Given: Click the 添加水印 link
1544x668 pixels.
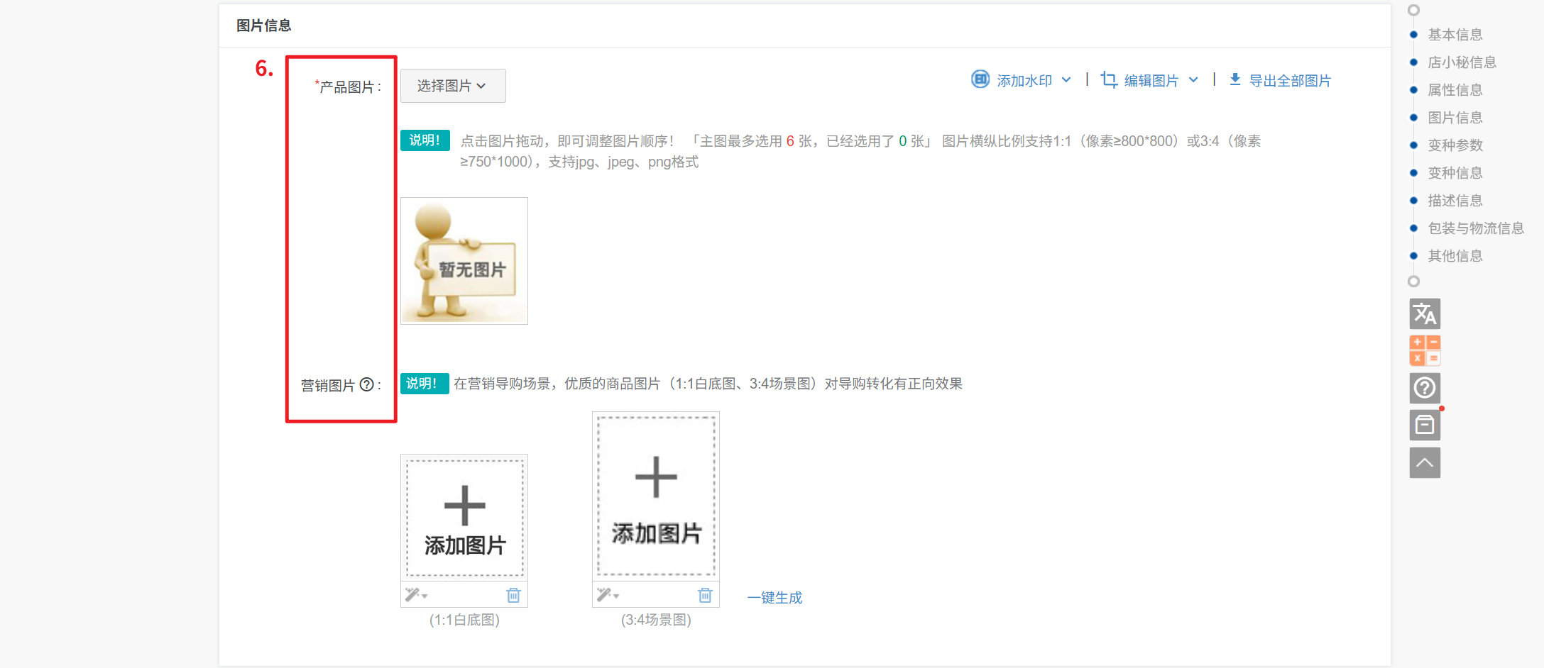Looking at the screenshot, I should point(1024,80).
